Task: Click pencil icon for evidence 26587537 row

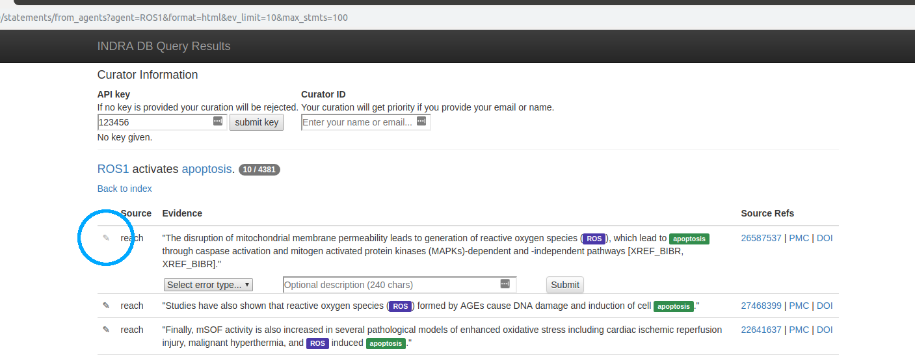Action: 106,238
